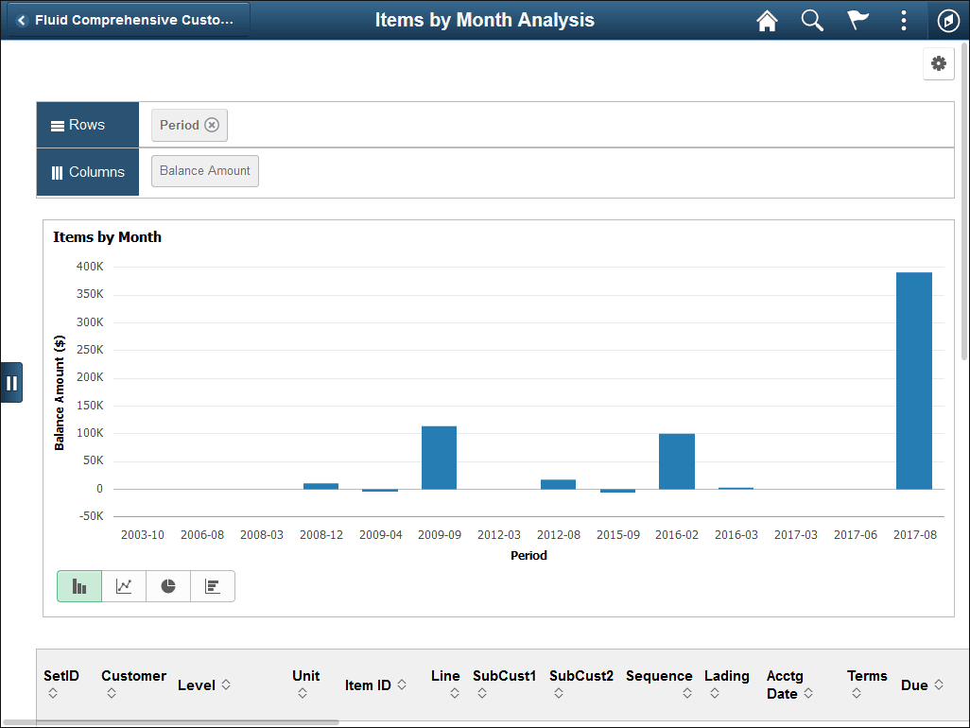Image resolution: width=970 pixels, height=728 pixels.
Task: Switch to the Rows section
Action: (x=87, y=124)
